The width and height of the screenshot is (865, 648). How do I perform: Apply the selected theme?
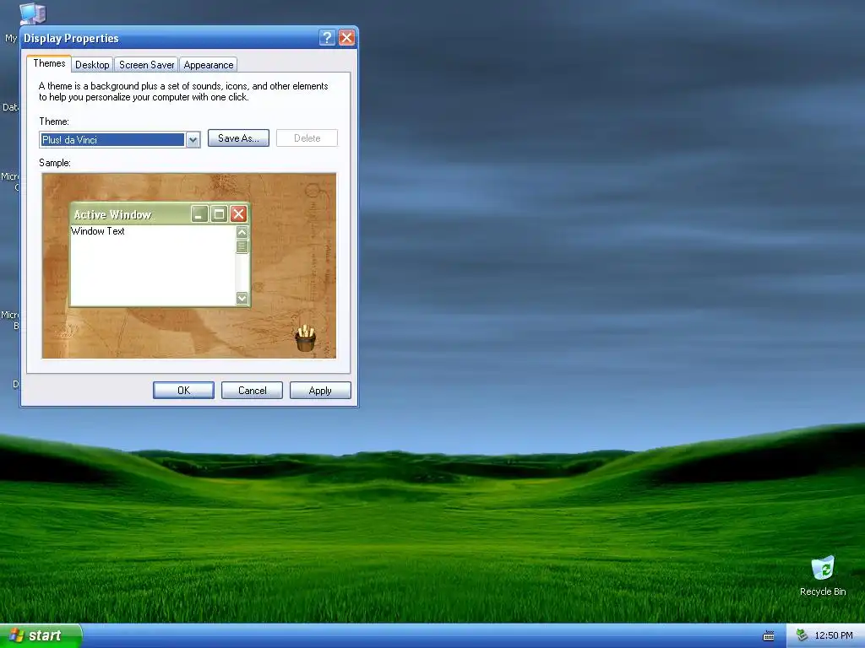320,390
